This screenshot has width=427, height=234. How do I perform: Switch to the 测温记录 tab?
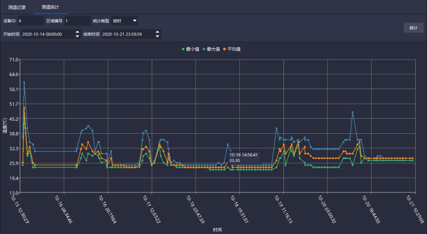coord(17,7)
